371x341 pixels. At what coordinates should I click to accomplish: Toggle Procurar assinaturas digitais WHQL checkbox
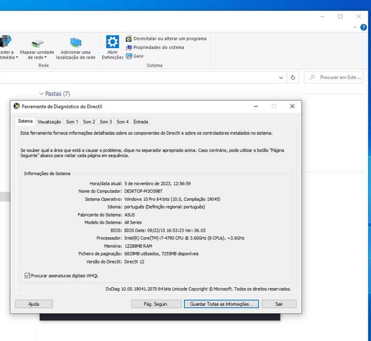(27, 276)
